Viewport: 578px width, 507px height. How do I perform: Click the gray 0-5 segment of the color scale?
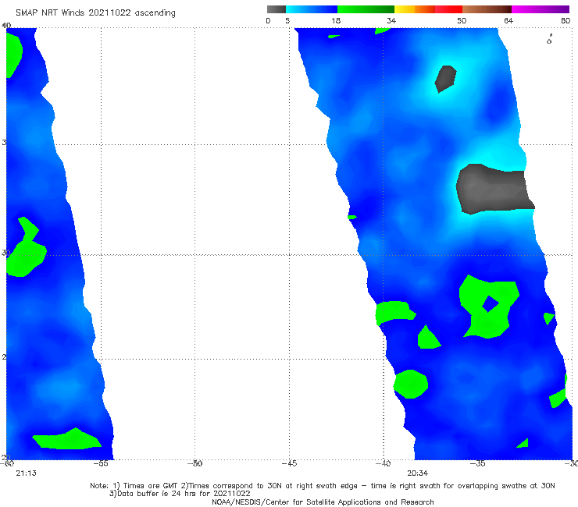[276, 9]
